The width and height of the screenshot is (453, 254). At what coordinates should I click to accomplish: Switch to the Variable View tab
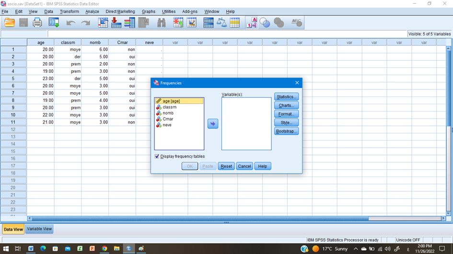(39, 229)
